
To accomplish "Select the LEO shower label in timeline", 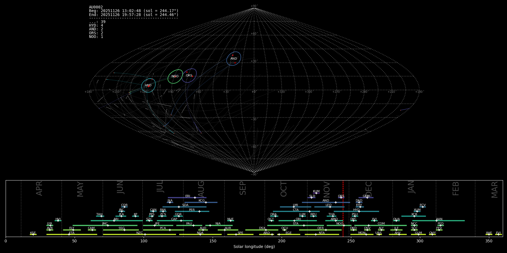I will point(328,205).
